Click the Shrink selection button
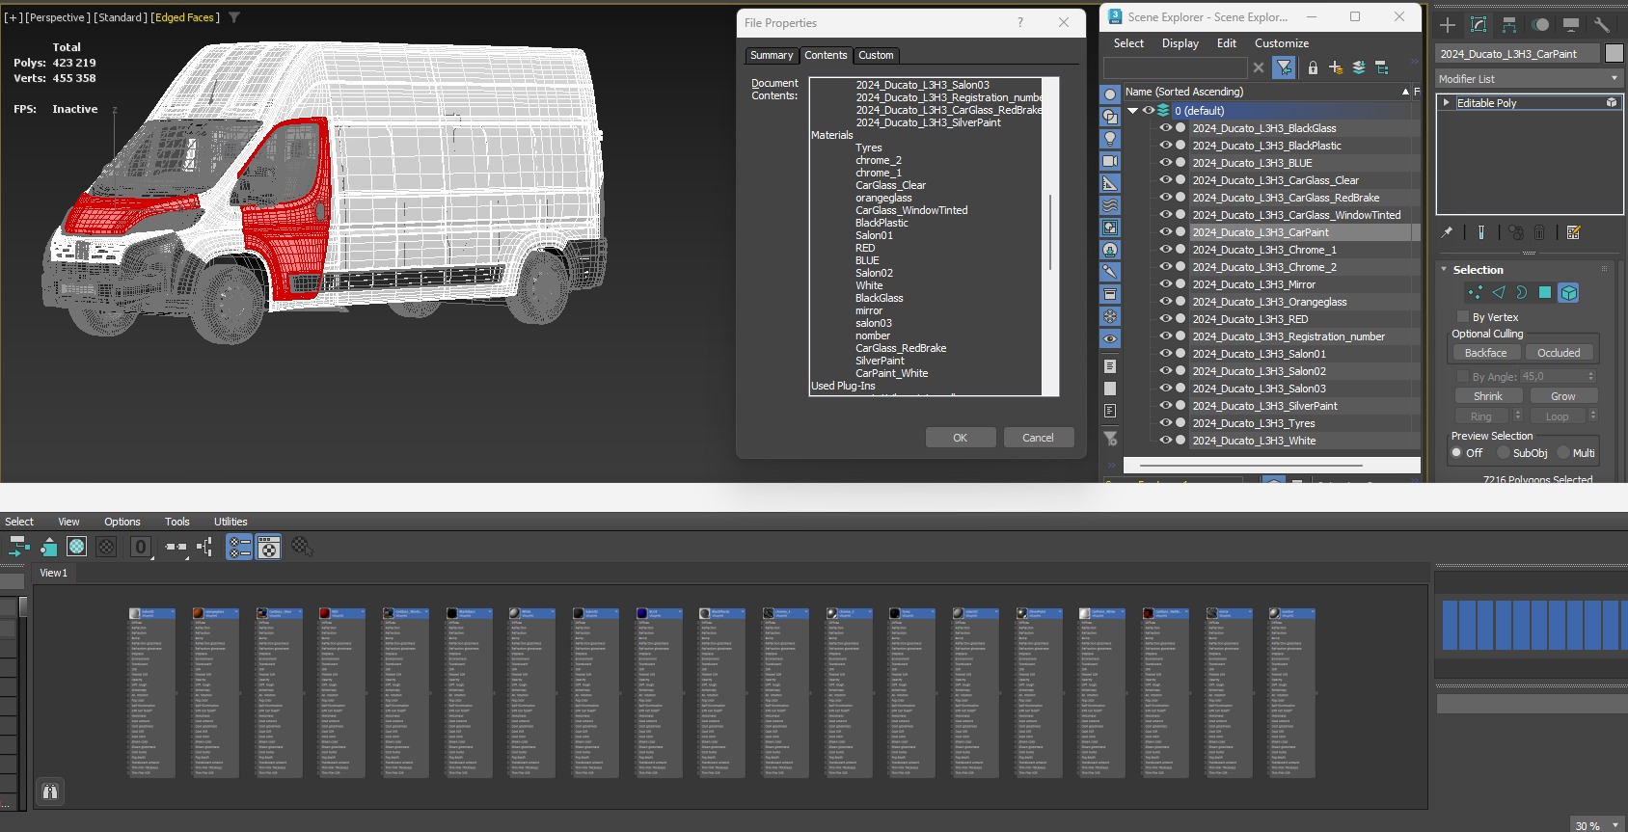 (1488, 396)
